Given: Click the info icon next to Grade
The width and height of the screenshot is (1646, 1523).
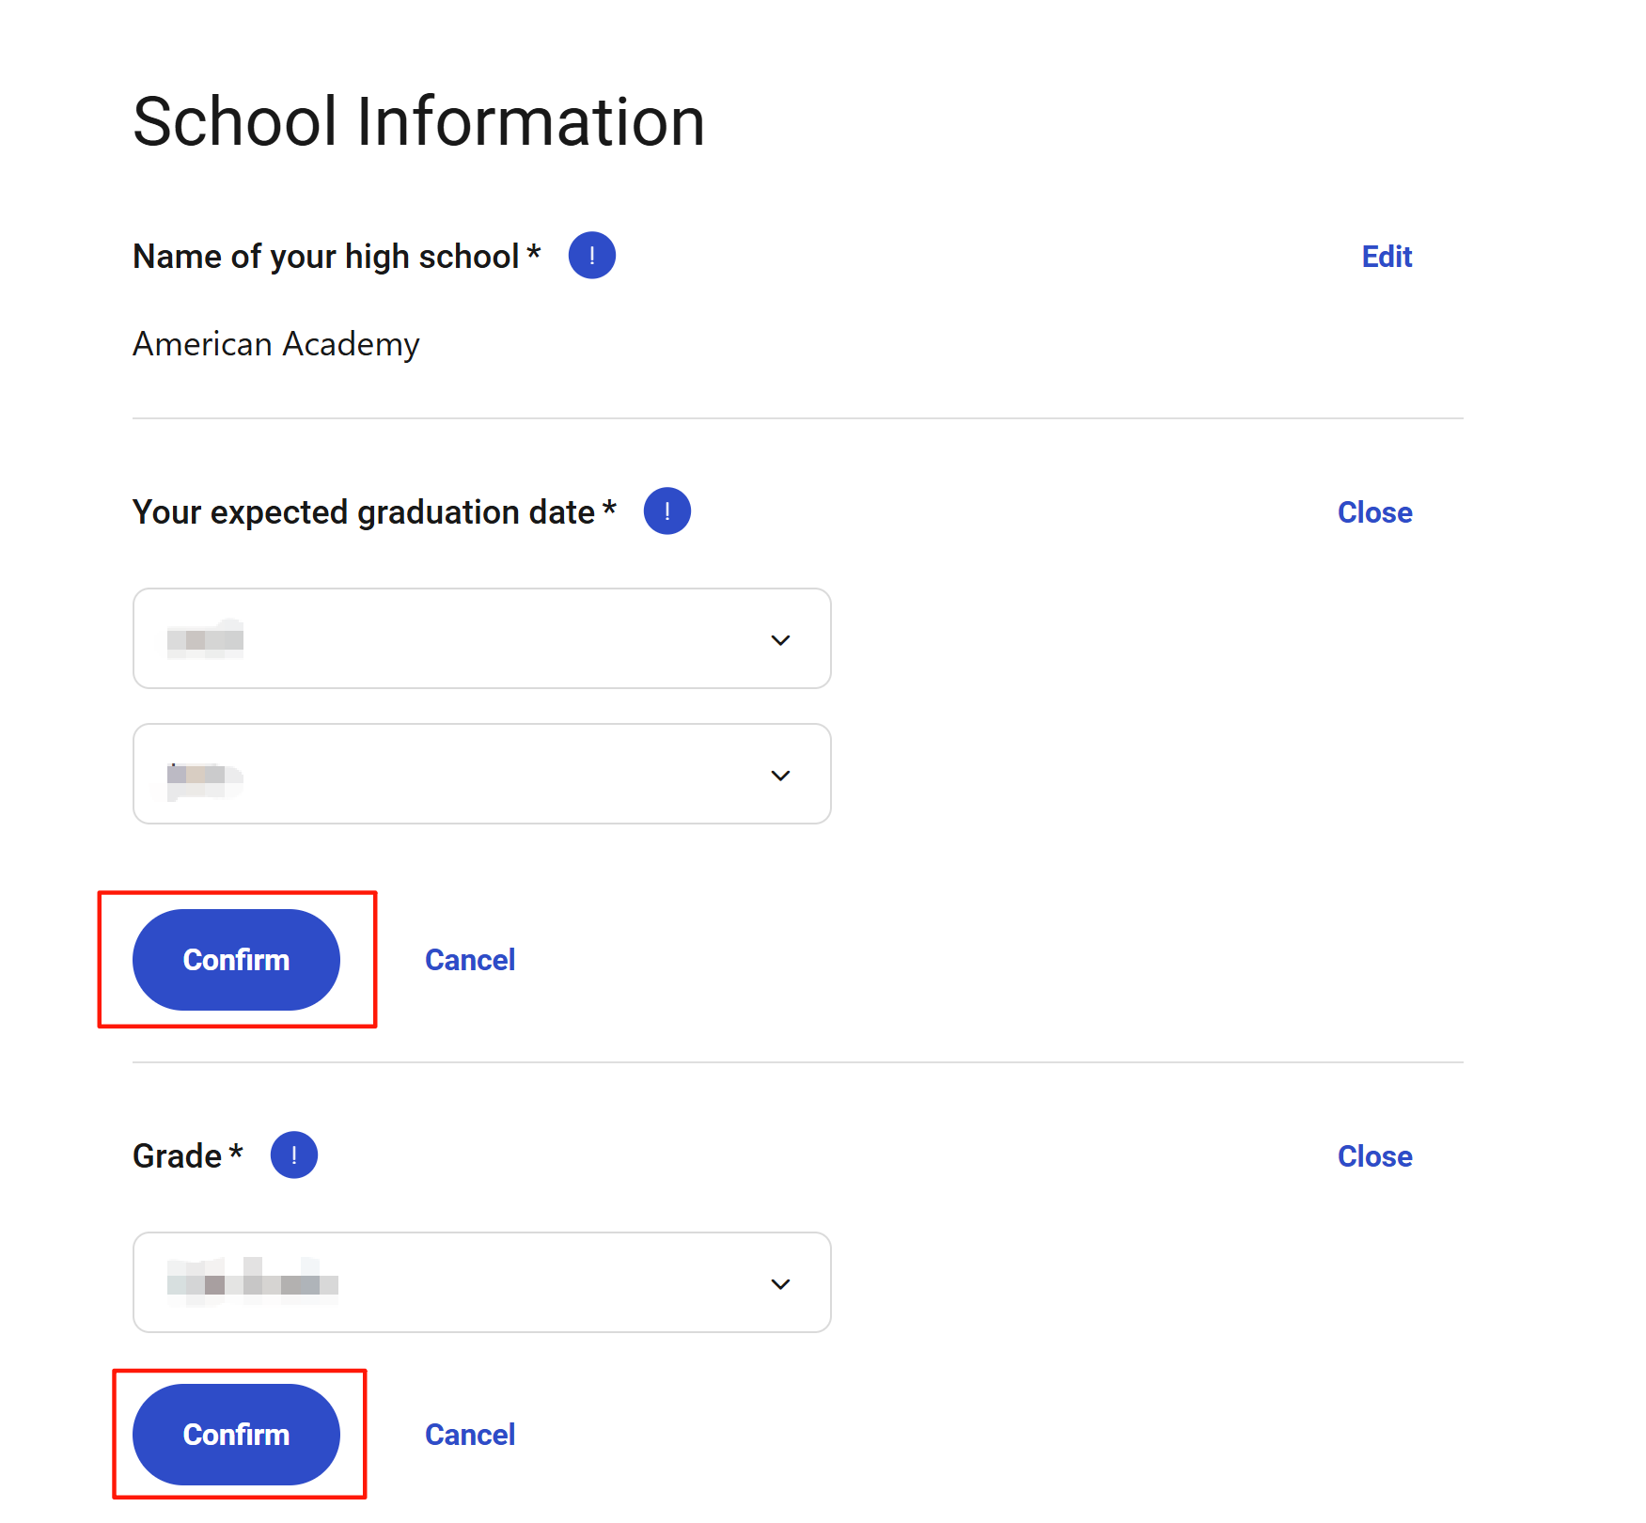Looking at the screenshot, I should click(293, 1155).
